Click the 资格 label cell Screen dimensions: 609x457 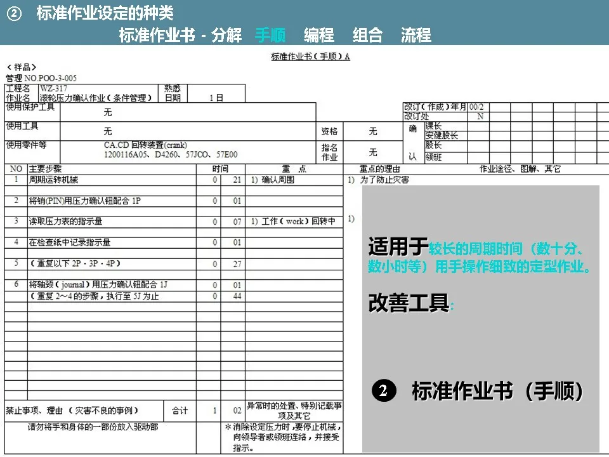pos(329,131)
